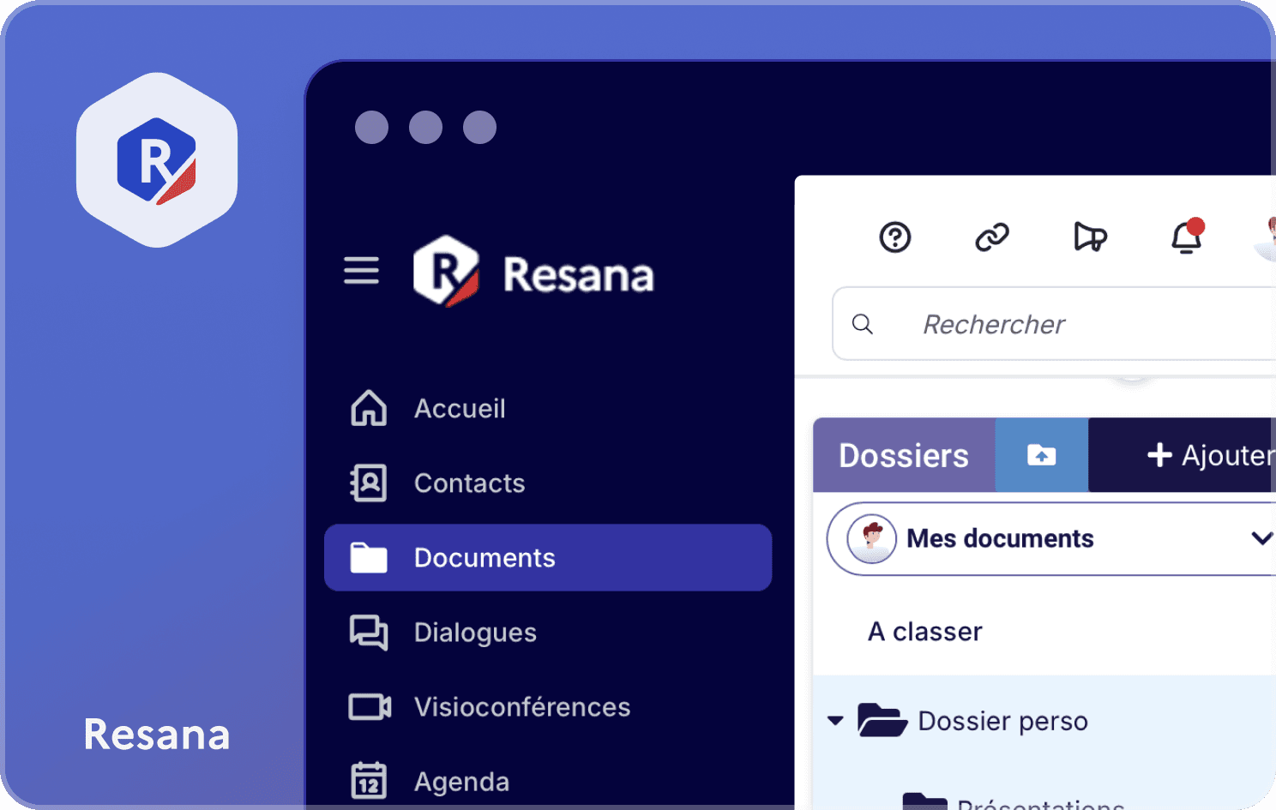Viewport: 1276px width, 810px height.
Task: Open the help icon in the top bar
Action: point(895,237)
